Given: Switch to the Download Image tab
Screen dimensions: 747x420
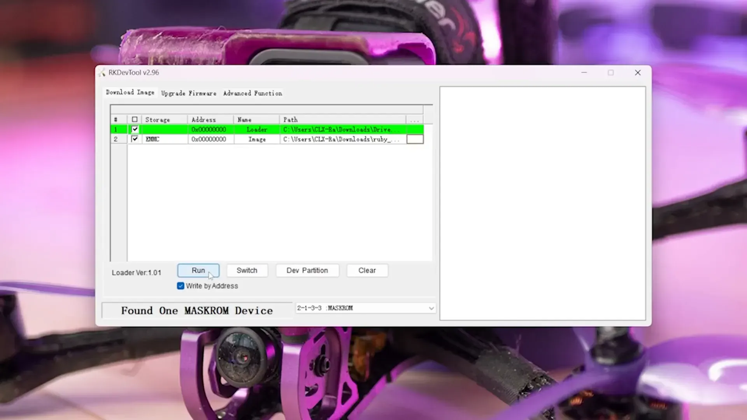Looking at the screenshot, I should (x=130, y=93).
